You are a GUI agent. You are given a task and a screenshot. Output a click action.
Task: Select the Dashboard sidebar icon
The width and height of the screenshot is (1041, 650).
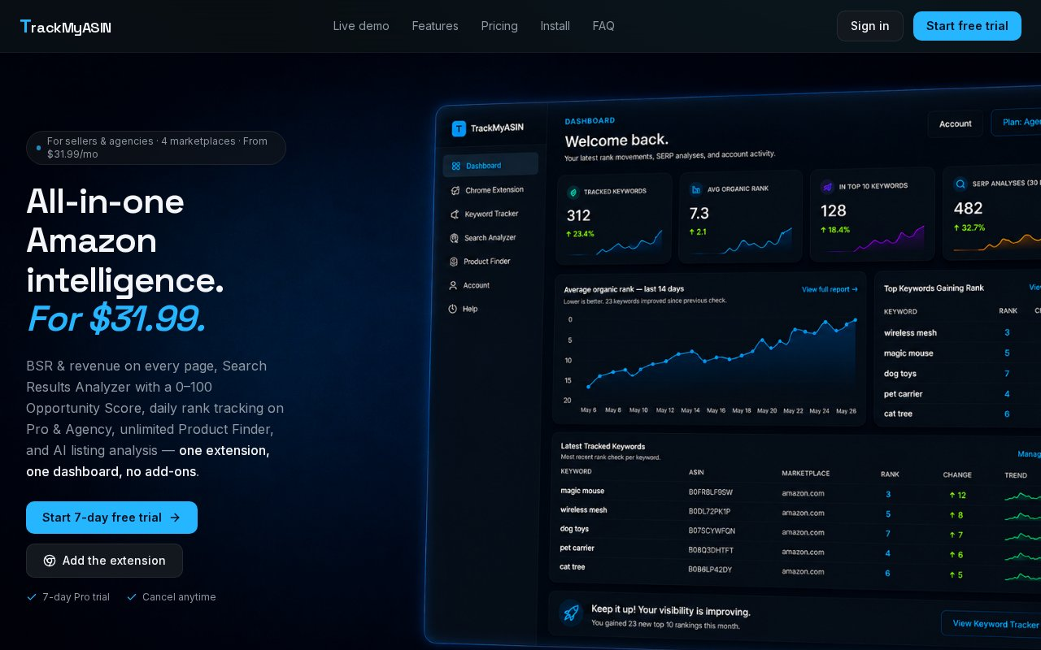pyautogui.click(x=456, y=166)
